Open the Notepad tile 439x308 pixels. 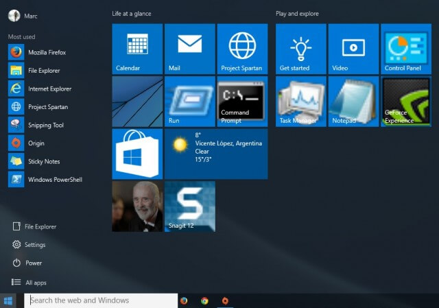coord(354,102)
